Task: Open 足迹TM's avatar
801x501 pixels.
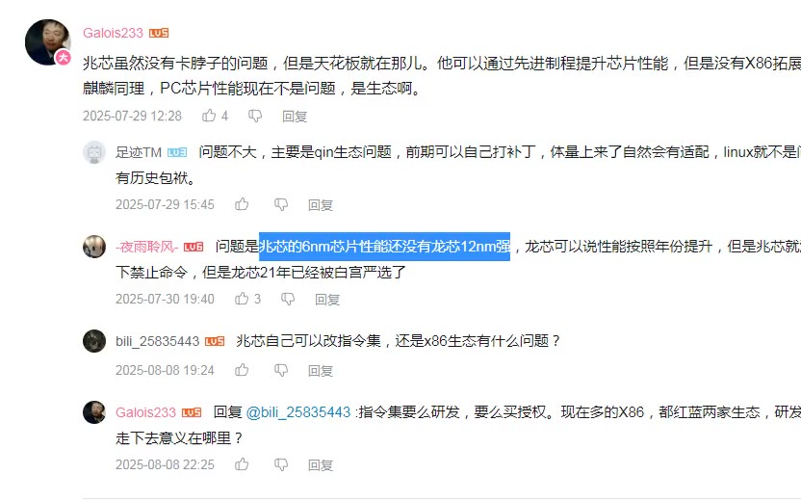Action: (x=94, y=152)
